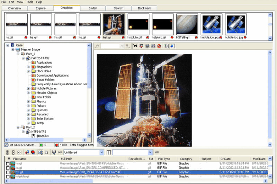Expand the Solar System folder
The image size is (277, 184).
point(28,119)
